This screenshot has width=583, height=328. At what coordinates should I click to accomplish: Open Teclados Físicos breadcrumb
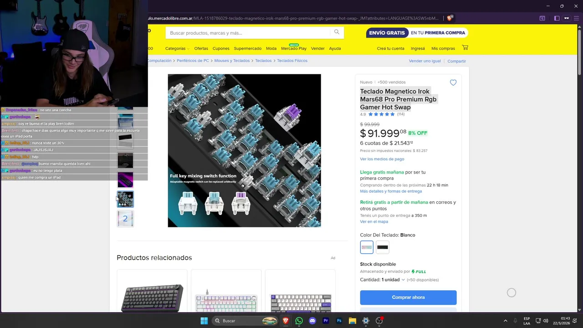click(292, 61)
